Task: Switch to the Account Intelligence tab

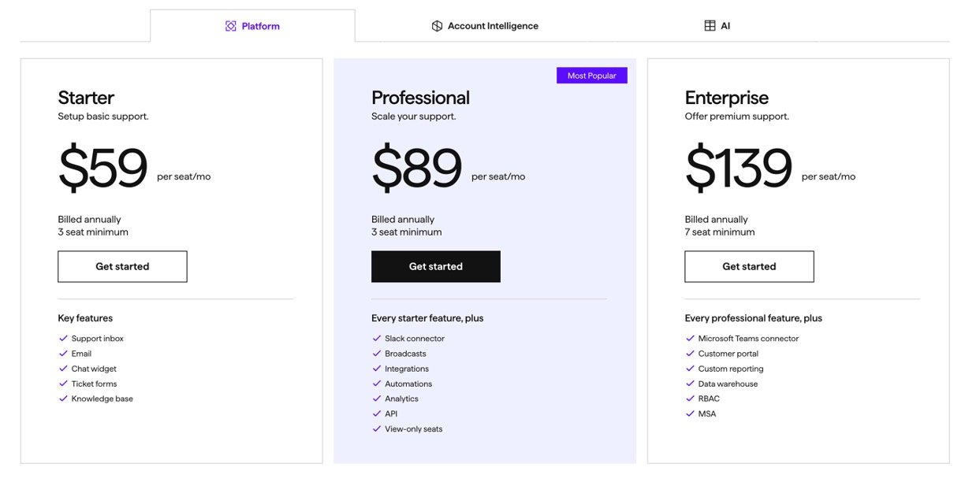Action: coord(485,26)
